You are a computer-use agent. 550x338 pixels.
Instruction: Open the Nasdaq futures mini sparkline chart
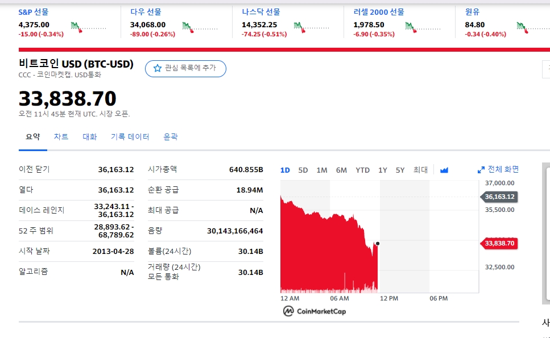coord(312,27)
